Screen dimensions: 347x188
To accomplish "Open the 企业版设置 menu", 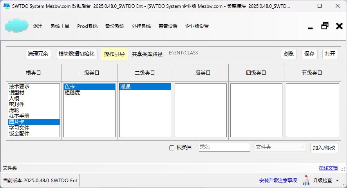I will tap(197, 26).
